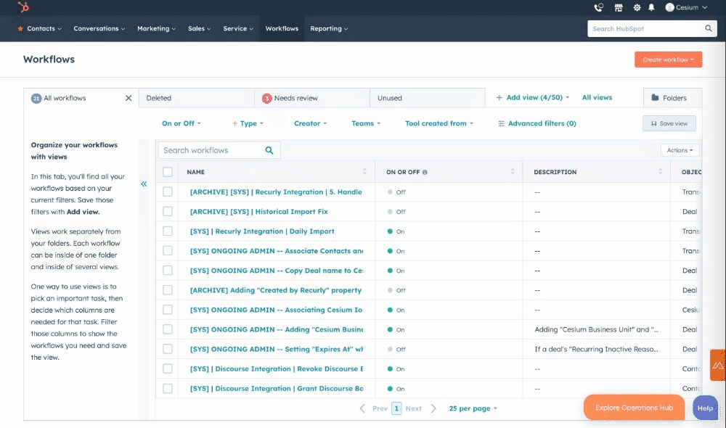Open the Creator filter dropdown

(310, 123)
